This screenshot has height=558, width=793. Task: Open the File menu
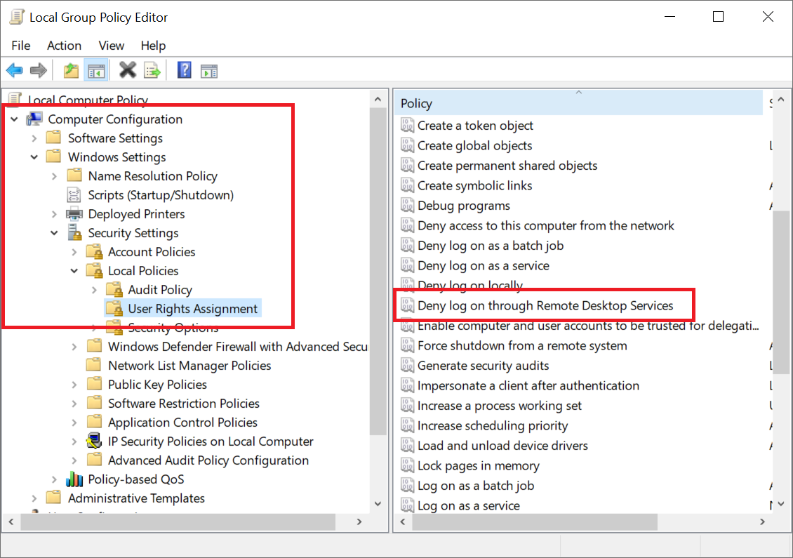(x=21, y=46)
